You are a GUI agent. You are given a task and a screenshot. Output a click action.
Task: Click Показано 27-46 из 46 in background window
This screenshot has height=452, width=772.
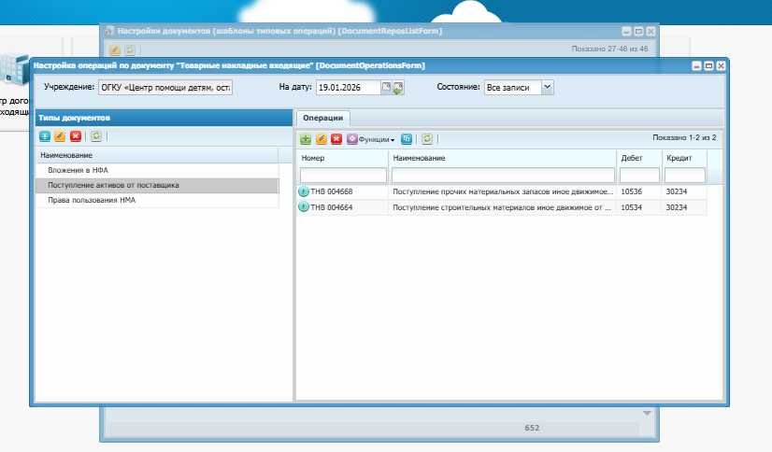click(x=609, y=49)
